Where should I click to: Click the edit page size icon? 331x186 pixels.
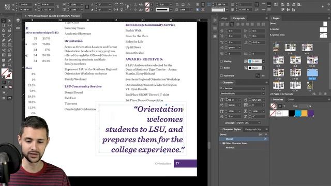click(x=314, y=94)
